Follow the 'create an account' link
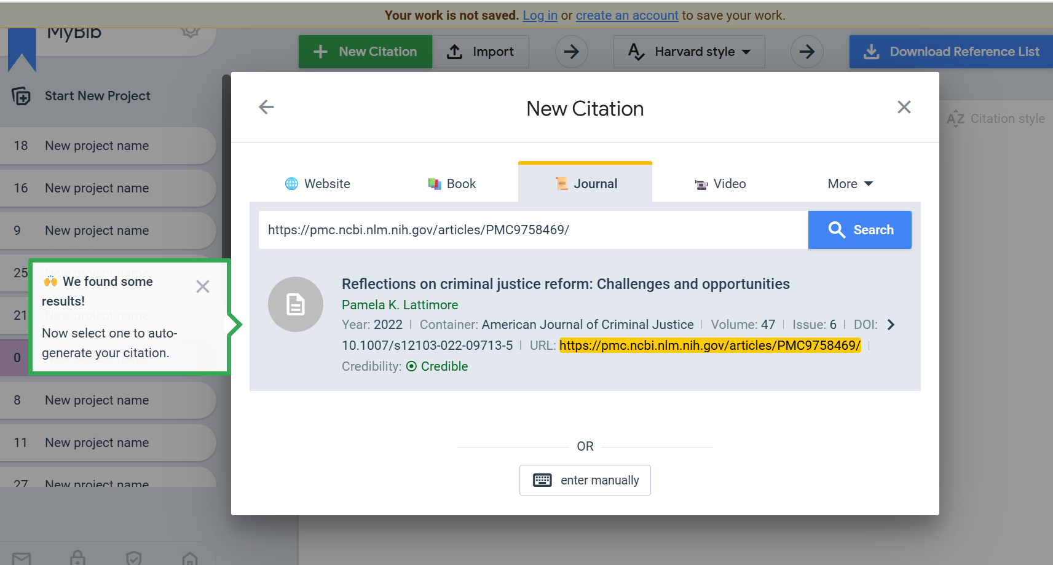This screenshot has height=565, width=1053. click(x=626, y=15)
